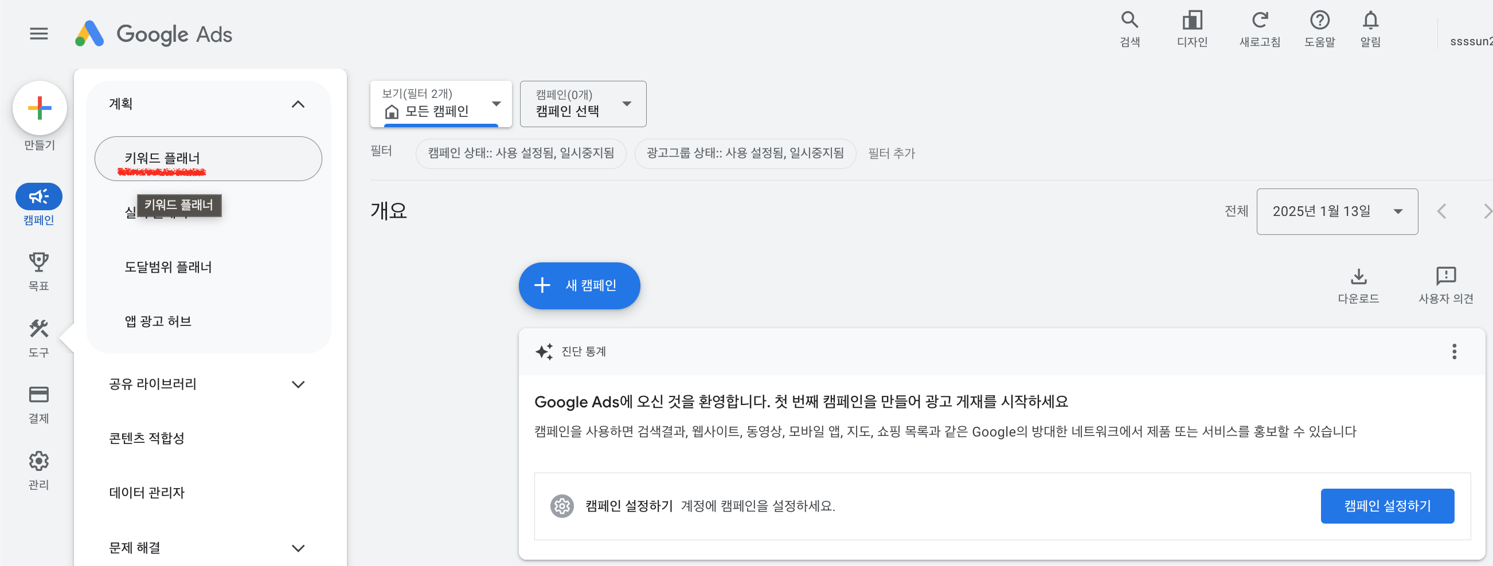The height and width of the screenshot is (566, 1493).
Task: Collapse the 계획 section
Action: pos(298,104)
